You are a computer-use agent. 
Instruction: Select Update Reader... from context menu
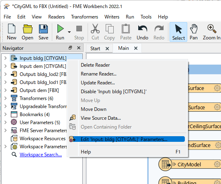tap(98, 83)
